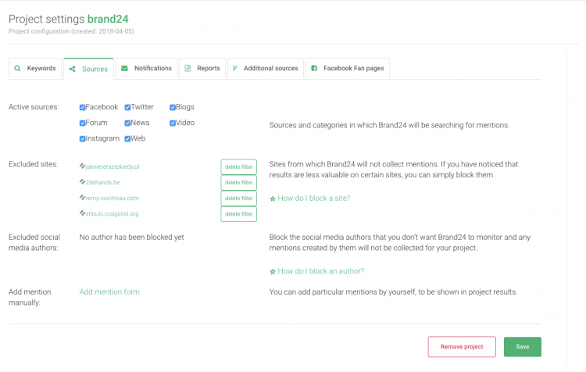
Task: Click the Remove project button
Action: point(462,346)
